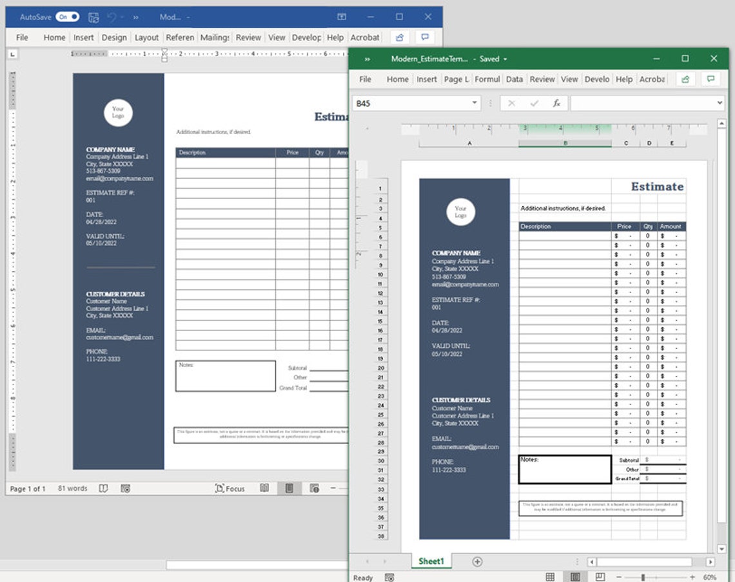The height and width of the screenshot is (582, 735).
Task: Select Word's Read Mode view icon
Action: pyautogui.click(x=265, y=489)
